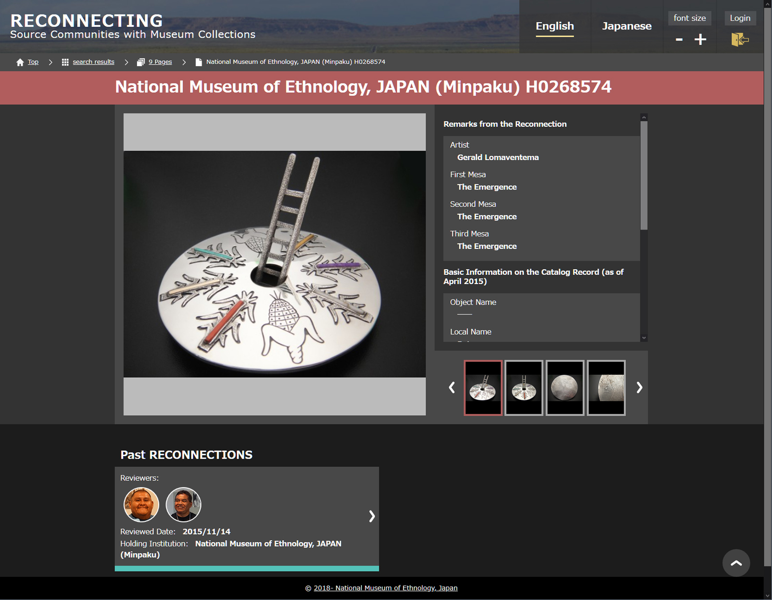The height and width of the screenshot is (600, 772).
Task: Click The Emergence under Third Mesa
Action: click(x=487, y=246)
